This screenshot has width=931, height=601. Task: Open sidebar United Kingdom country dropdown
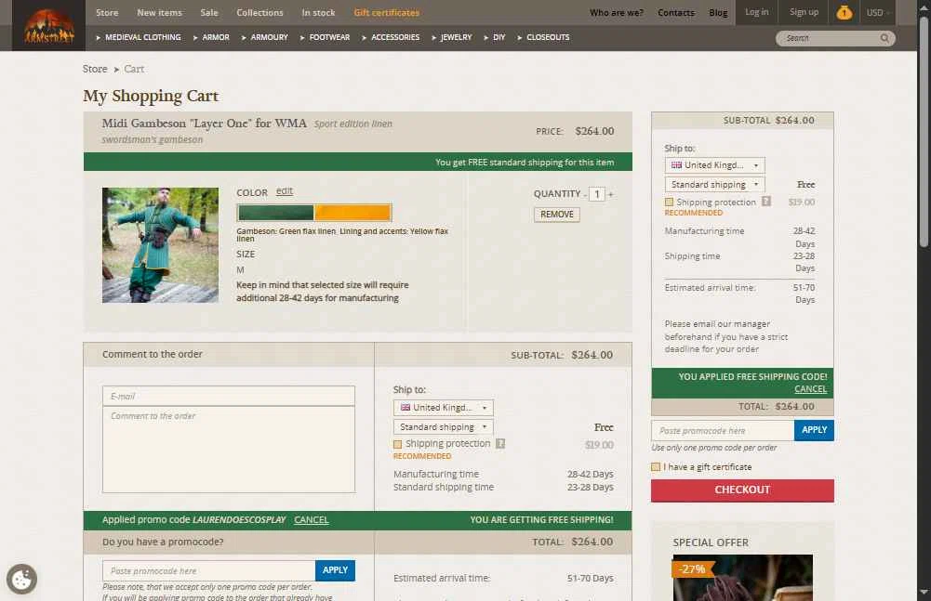(714, 165)
